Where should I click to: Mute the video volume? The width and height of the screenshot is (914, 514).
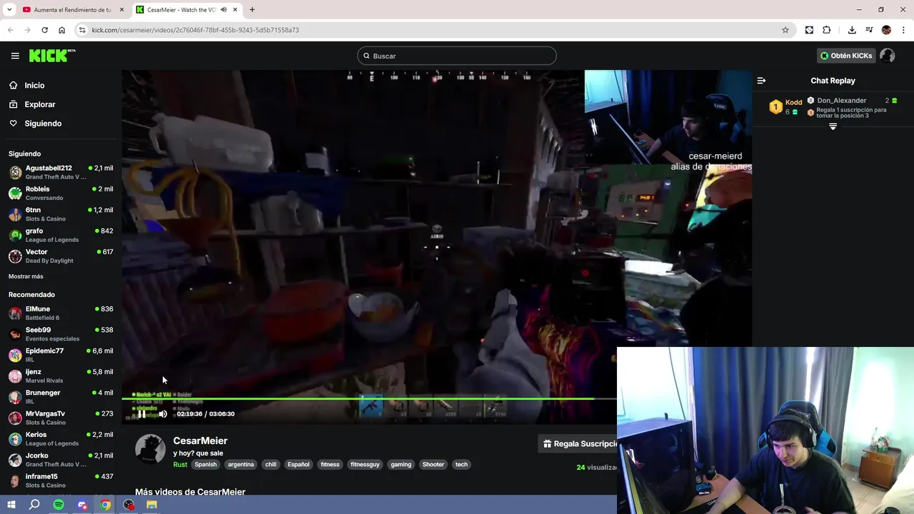coord(163,414)
